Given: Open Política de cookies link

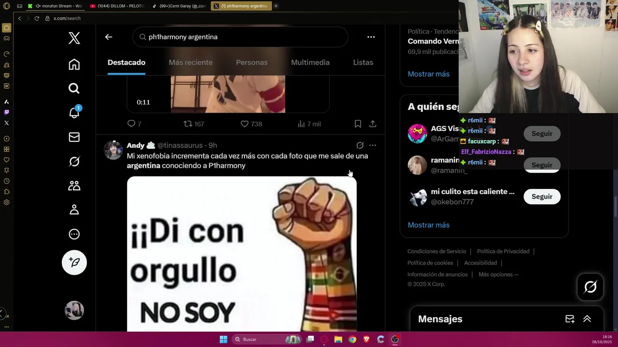Looking at the screenshot, I should click(x=430, y=263).
